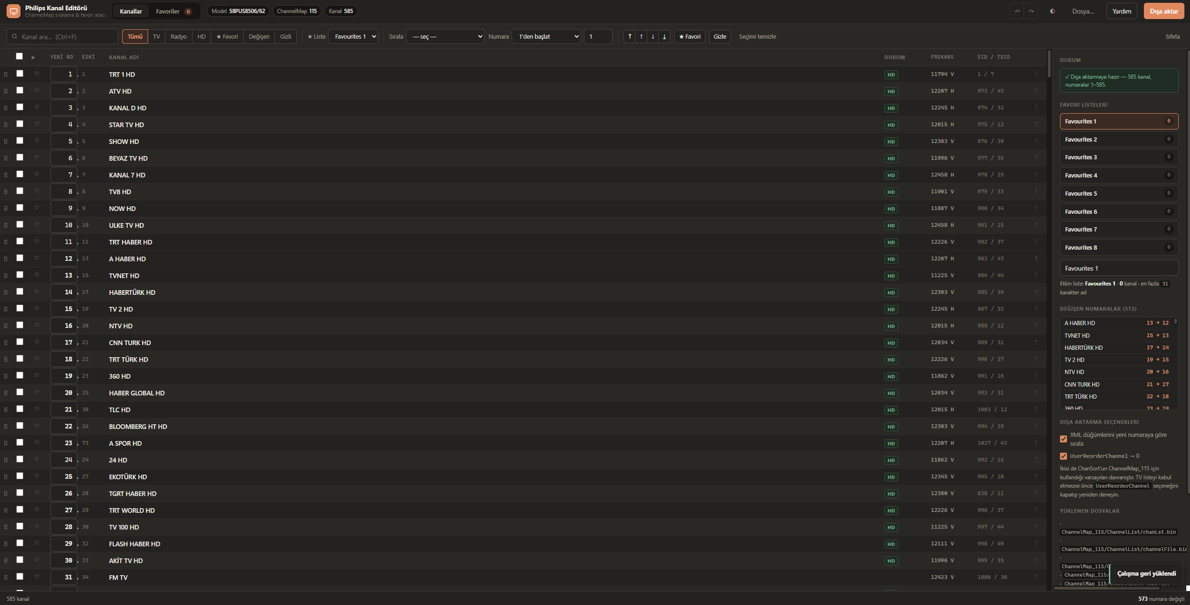This screenshot has height=605, width=1190.
Task: Switch to the Kanallar tab
Action: 131,11
